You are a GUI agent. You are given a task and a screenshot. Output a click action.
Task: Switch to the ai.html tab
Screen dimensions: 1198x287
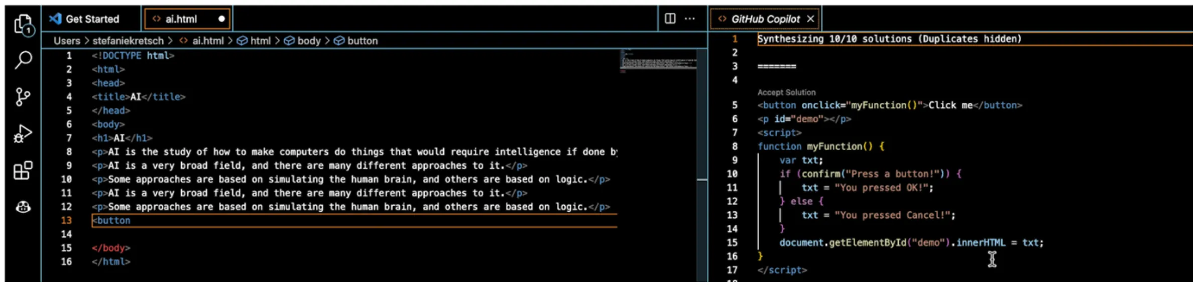187,19
